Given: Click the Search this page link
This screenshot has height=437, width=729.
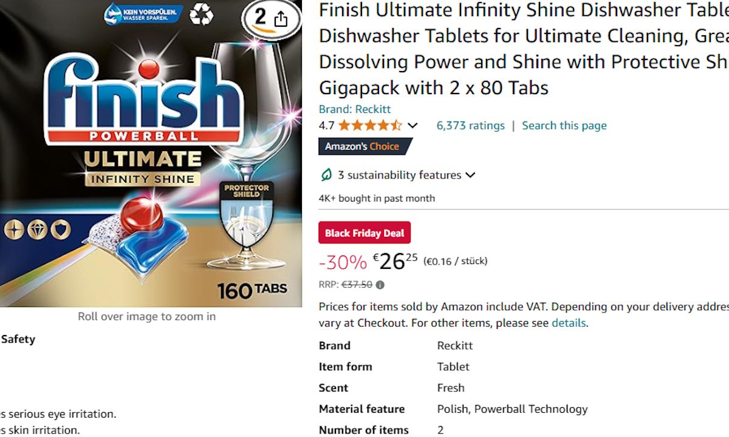Looking at the screenshot, I should click(564, 126).
